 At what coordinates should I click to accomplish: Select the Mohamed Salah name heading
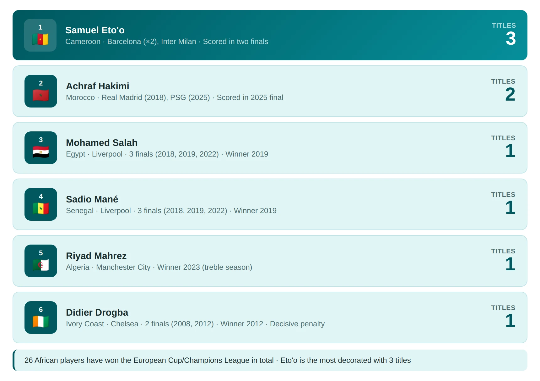point(102,143)
